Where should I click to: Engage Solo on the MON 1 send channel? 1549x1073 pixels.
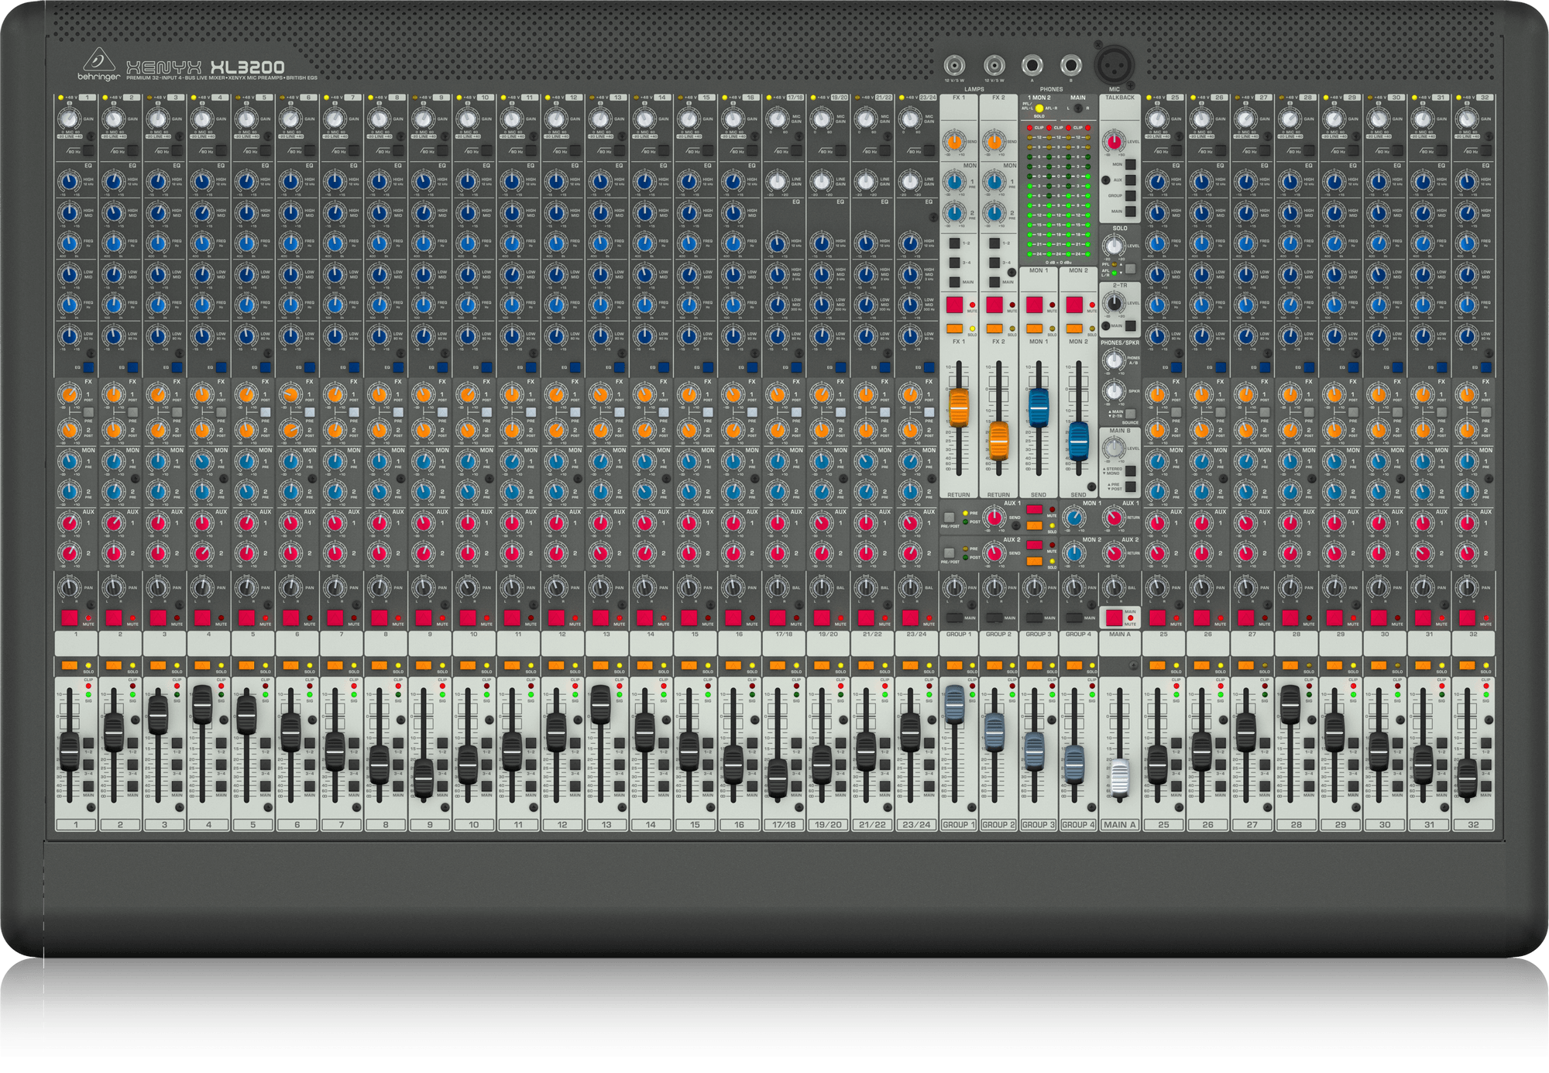pyautogui.click(x=1034, y=328)
